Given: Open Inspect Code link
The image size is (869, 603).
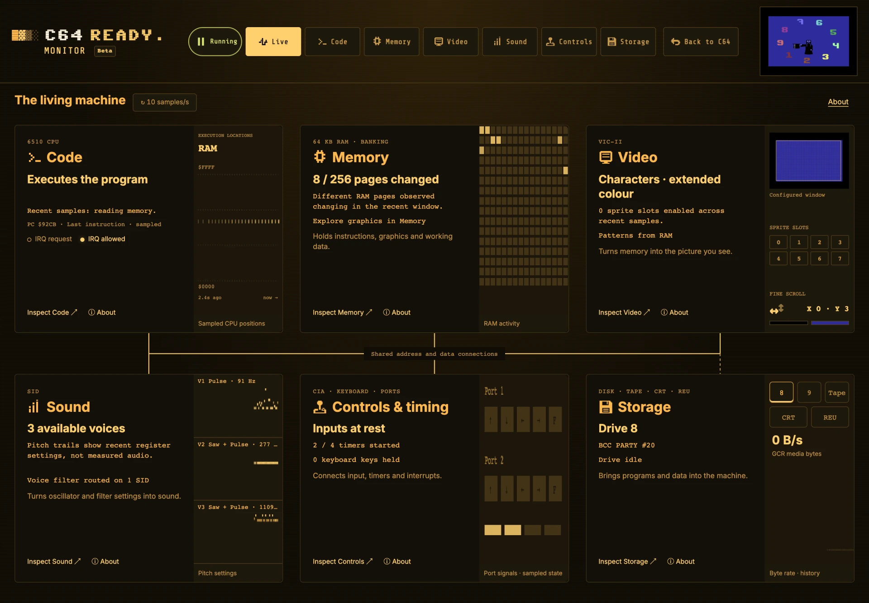Looking at the screenshot, I should [52, 312].
